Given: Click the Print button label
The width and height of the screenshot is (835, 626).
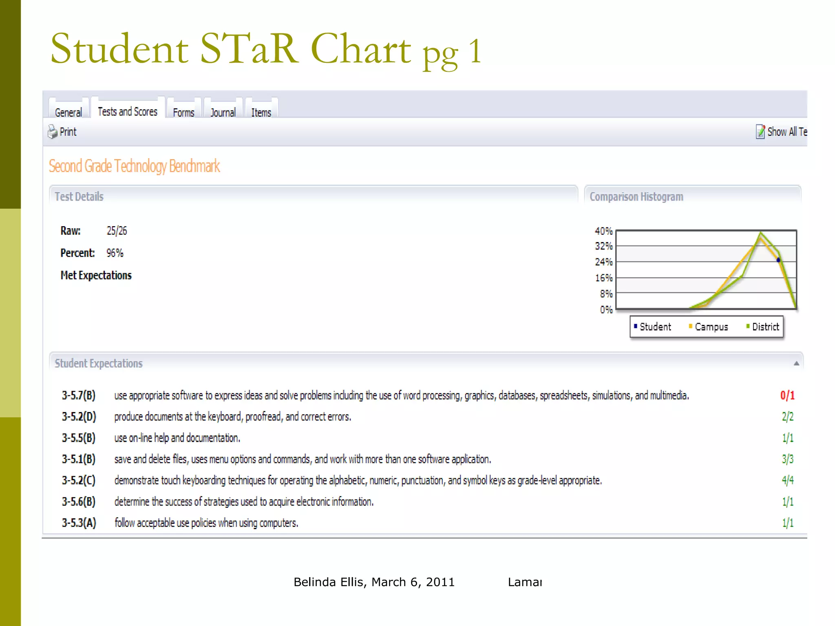Looking at the screenshot, I should pos(68,132).
